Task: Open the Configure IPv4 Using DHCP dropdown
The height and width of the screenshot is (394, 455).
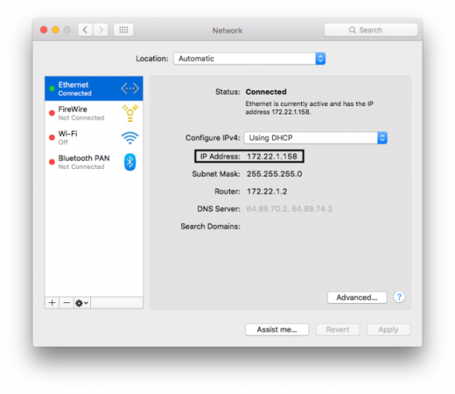Action: click(x=315, y=138)
